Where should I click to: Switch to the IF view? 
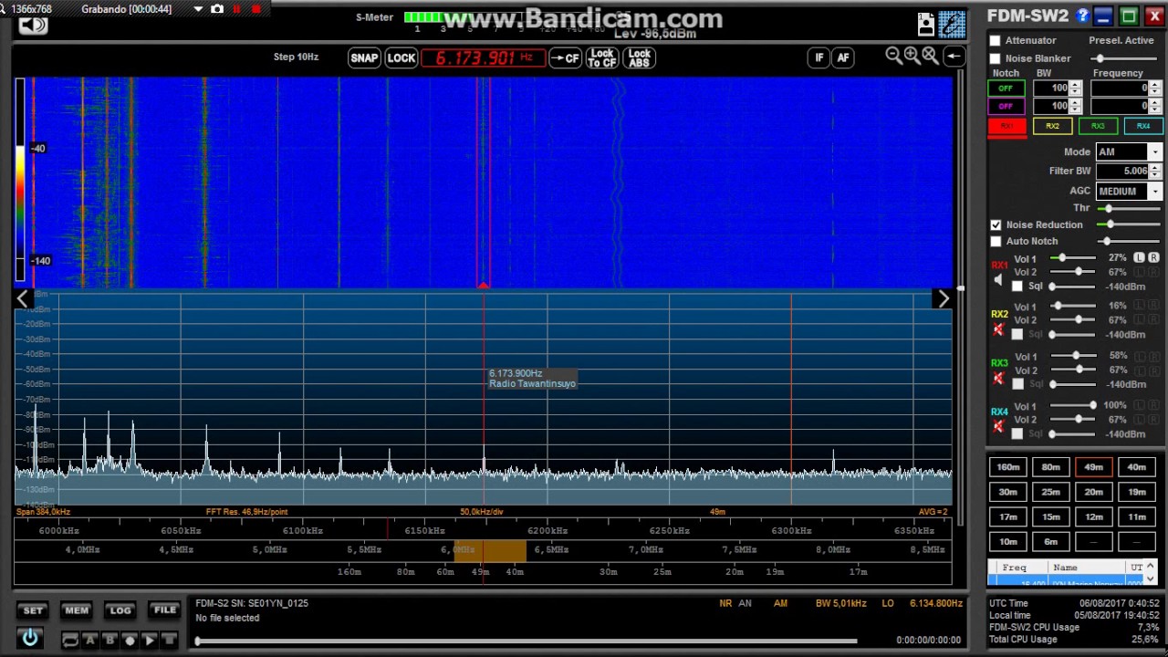(819, 57)
